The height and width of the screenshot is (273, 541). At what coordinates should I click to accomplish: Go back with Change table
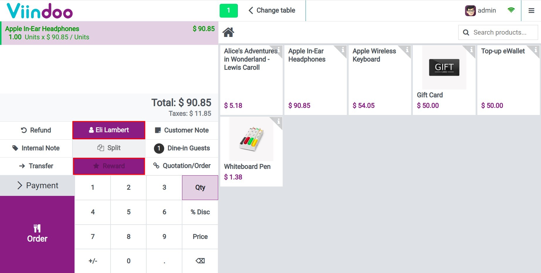tap(272, 11)
